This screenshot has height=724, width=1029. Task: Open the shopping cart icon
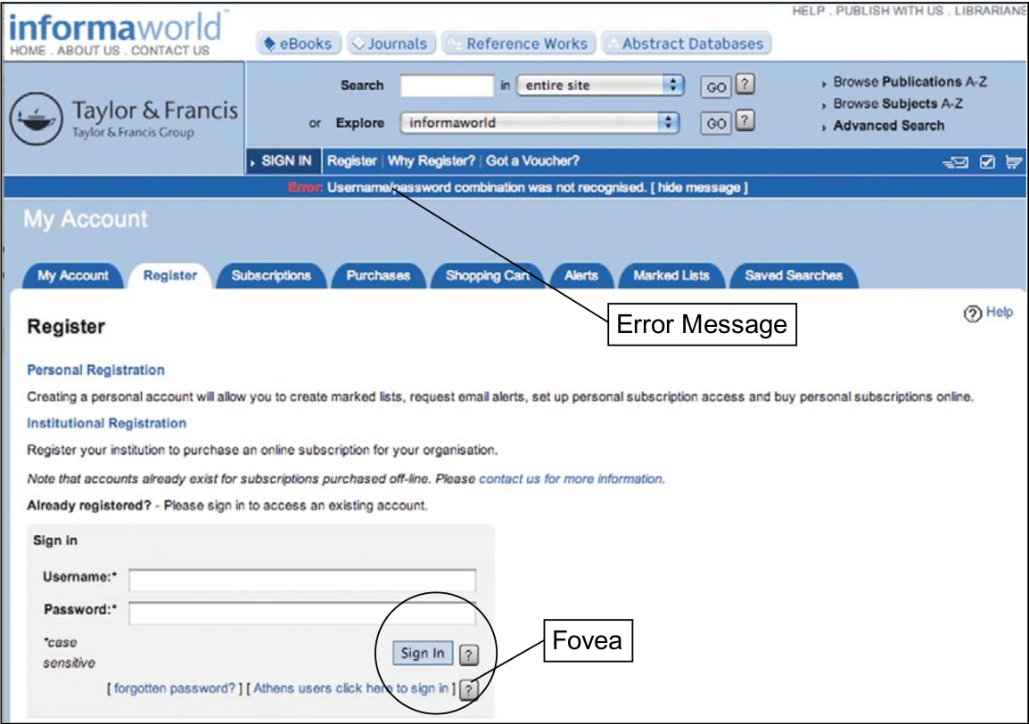pos(1014,162)
